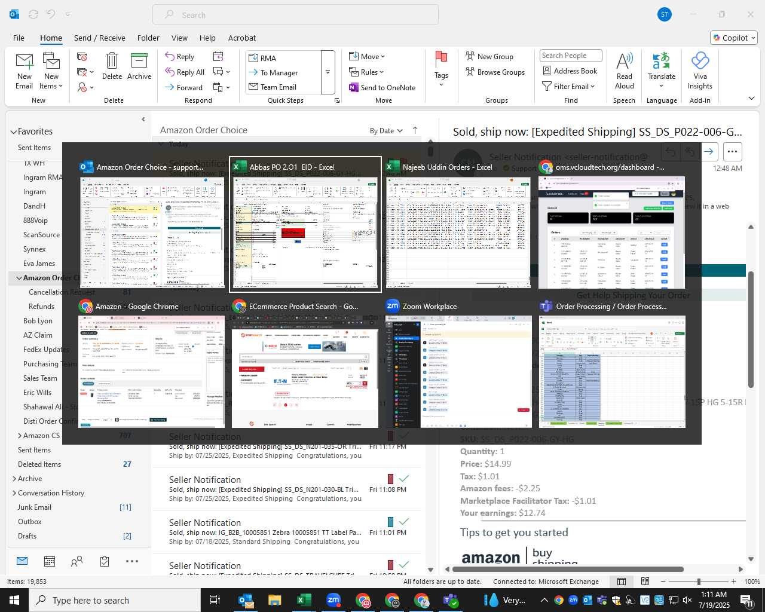Open the Filter Email dropdown

568,86
